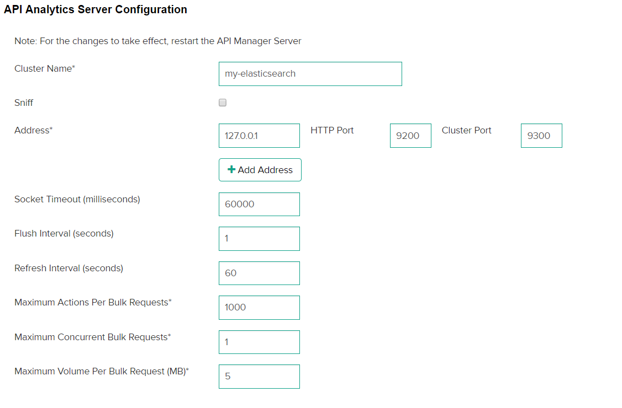Click the Socket Timeout (milliseconds) label
Screen dimensions: 622x408
point(77,199)
